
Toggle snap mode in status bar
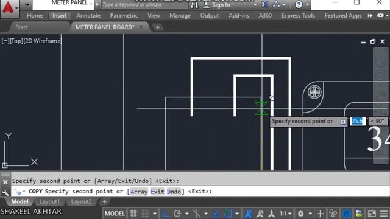145,214
